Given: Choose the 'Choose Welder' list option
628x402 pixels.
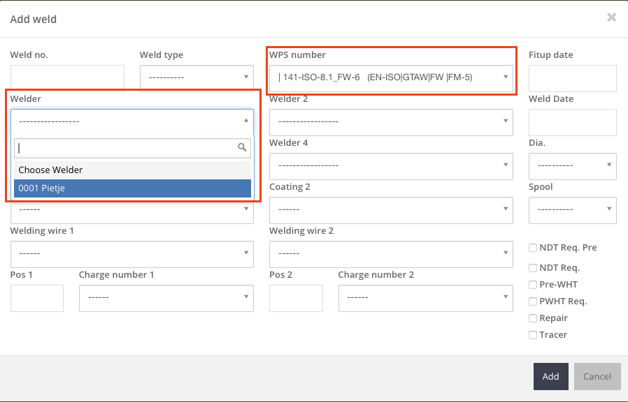Looking at the screenshot, I should (132, 170).
